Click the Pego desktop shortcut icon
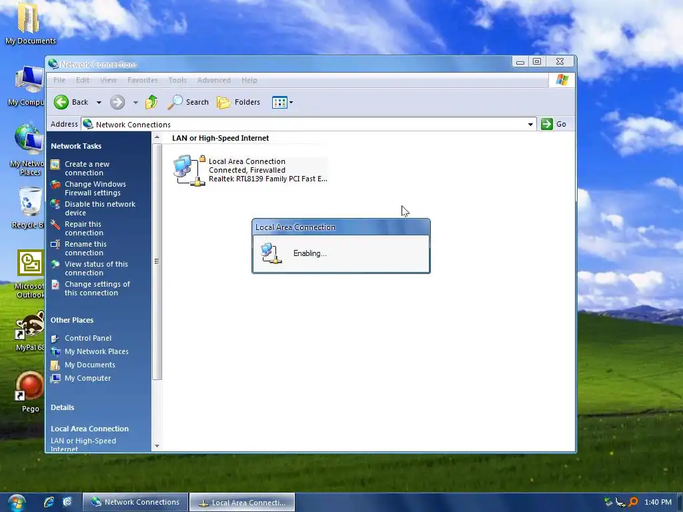683x512 pixels. (x=29, y=392)
